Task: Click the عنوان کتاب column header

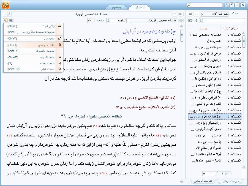Action: (231, 28)
